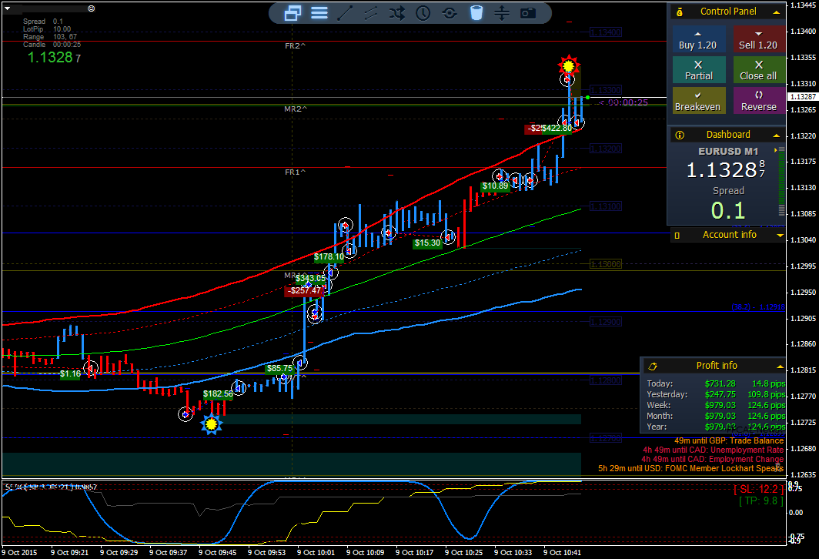Click the Profit info panel icon
The height and width of the screenshot is (559, 819).
tap(653, 367)
